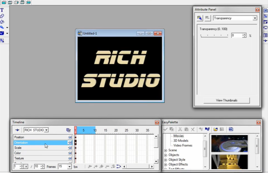Open the frames per second dropdown
The width and height of the screenshot is (268, 173).
(69, 167)
